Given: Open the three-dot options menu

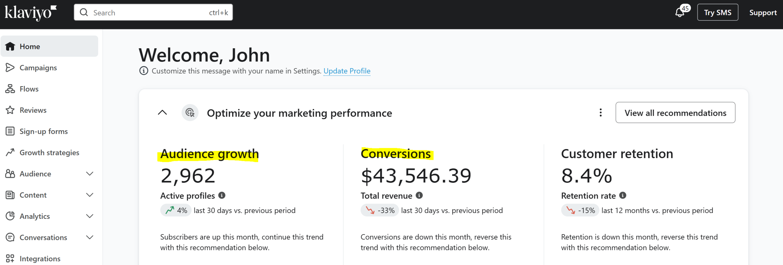Looking at the screenshot, I should [601, 113].
